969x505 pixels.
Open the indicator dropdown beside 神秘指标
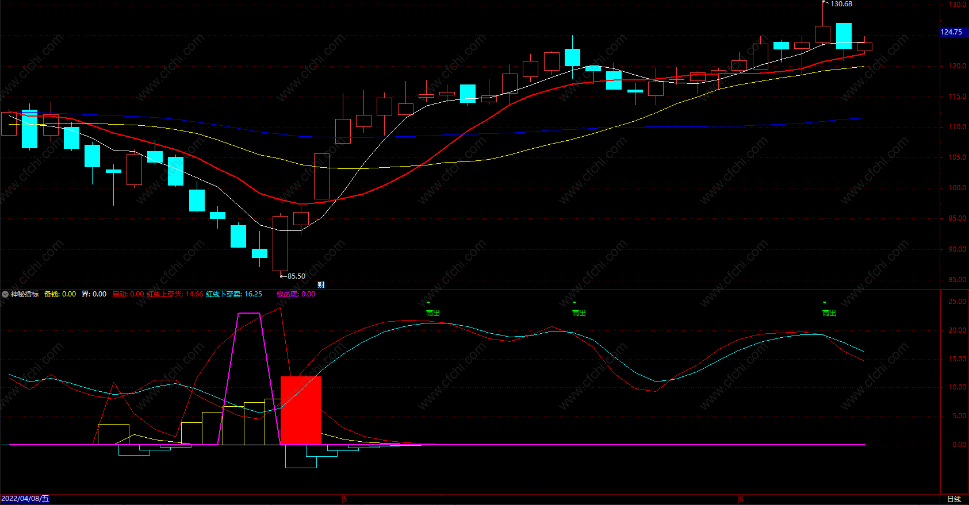[5, 294]
